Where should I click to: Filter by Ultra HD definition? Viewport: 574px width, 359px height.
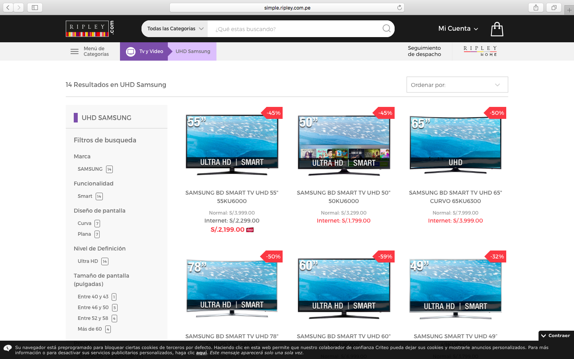click(x=93, y=261)
